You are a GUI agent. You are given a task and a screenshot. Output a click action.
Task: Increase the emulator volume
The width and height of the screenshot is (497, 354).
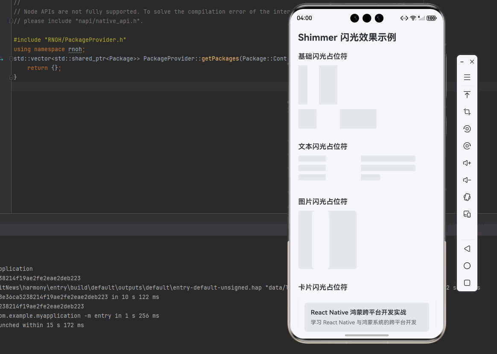(467, 163)
